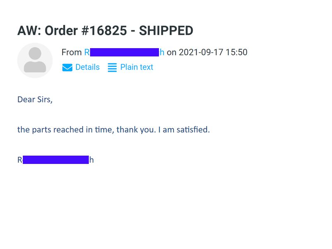
Task: Click the From label in header
Action: [71, 52]
